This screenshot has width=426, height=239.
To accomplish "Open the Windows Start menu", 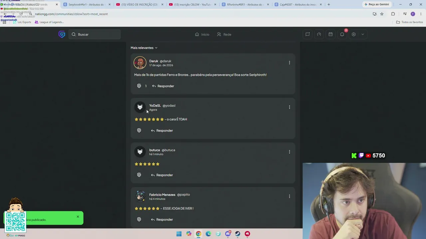I will coord(179,234).
